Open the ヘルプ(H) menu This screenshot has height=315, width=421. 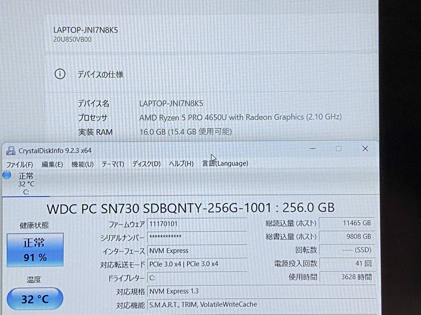point(181,164)
